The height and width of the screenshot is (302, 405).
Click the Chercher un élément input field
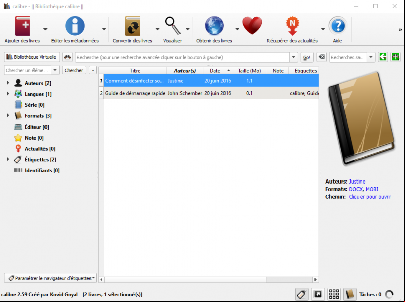pyautogui.click(x=27, y=70)
